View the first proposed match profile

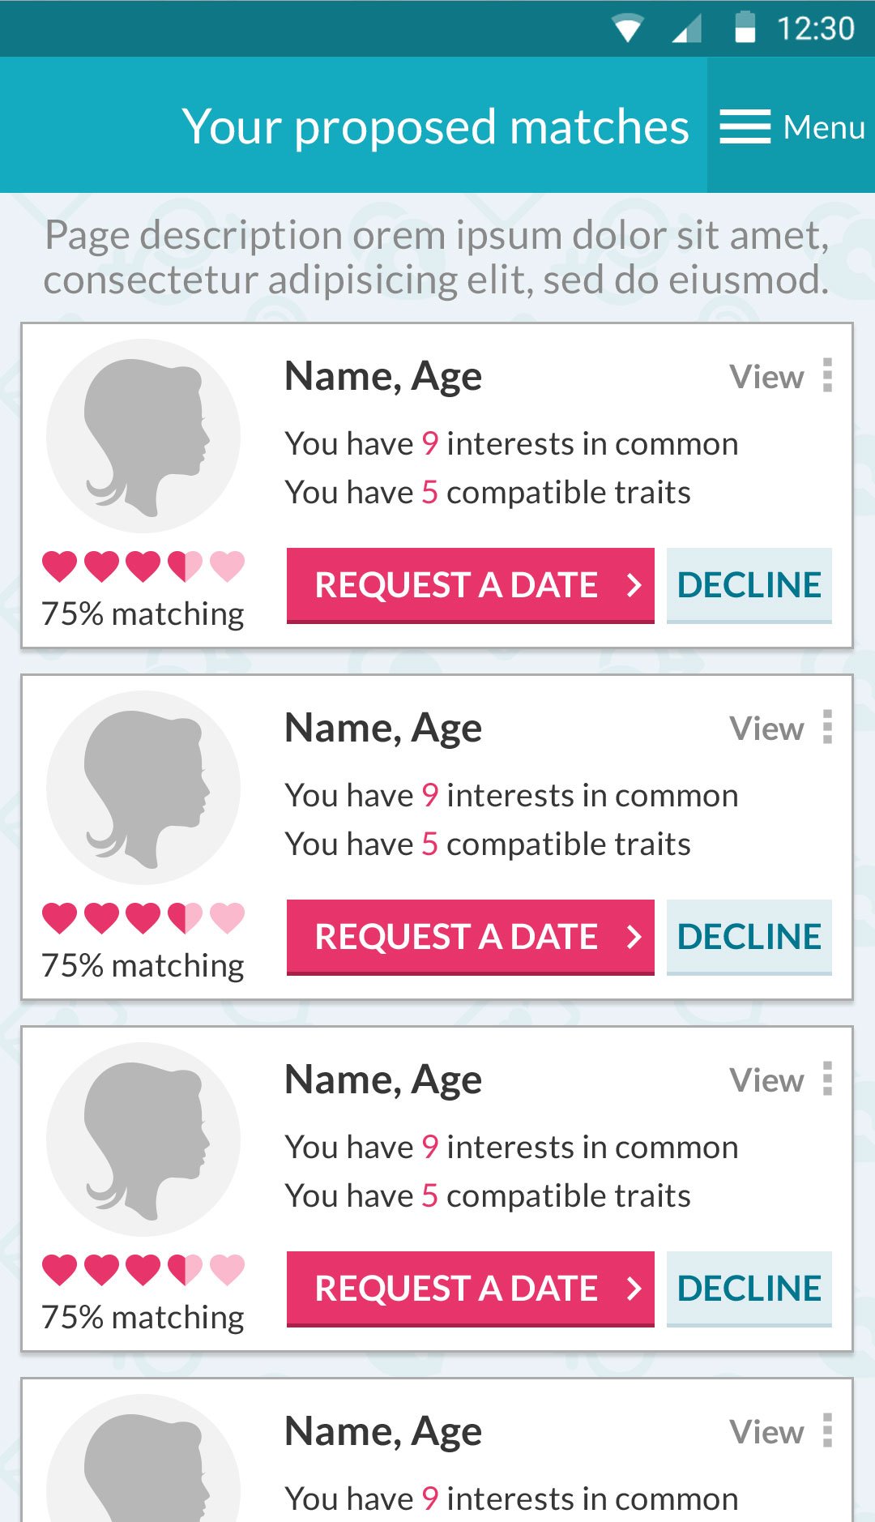pyautogui.click(x=766, y=377)
